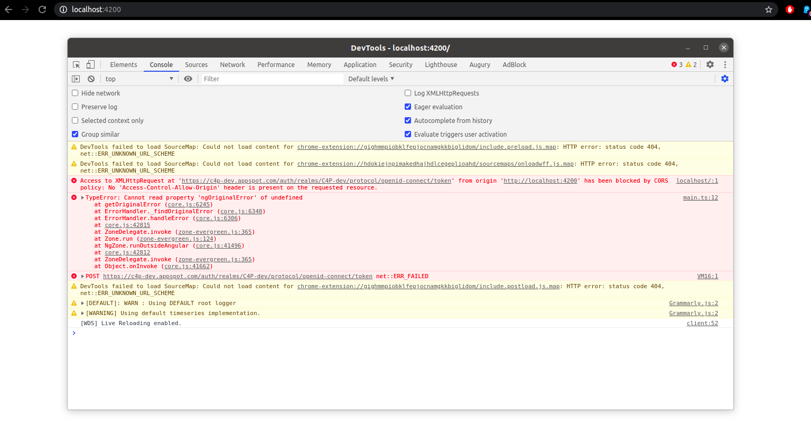Reload the page with the refresh icon
The height and width of the screenshot is (427, 811).
42,10
